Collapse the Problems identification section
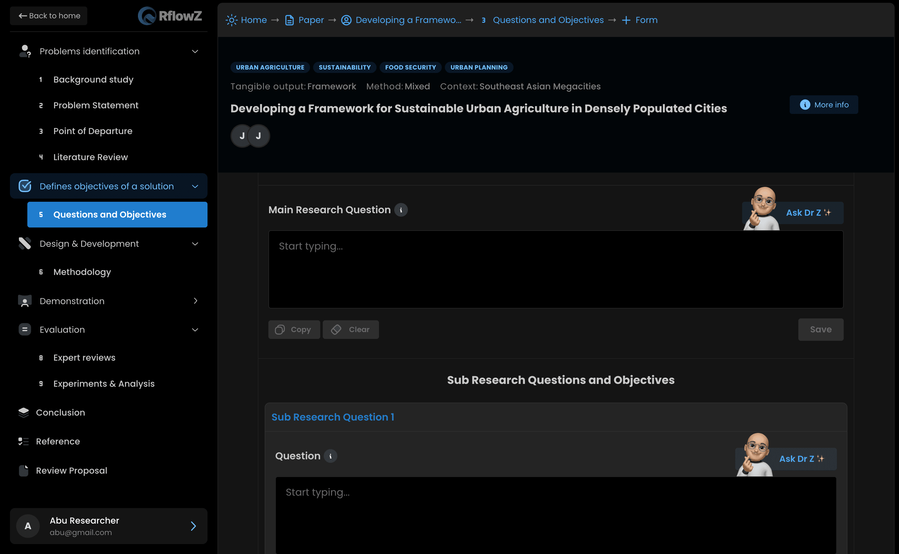This screenshot has width=899, height=554. tap(195, 51)
